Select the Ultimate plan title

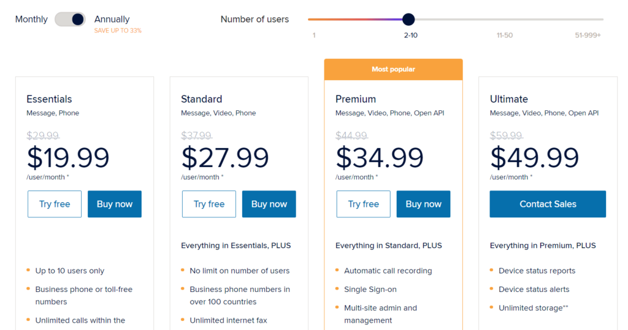[x=508, y=99]
